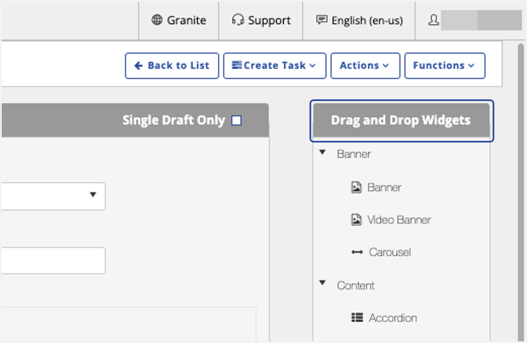Click the headset Support icon
The width and height of the screenshot is (527, 343).
[x=238, y=20]
